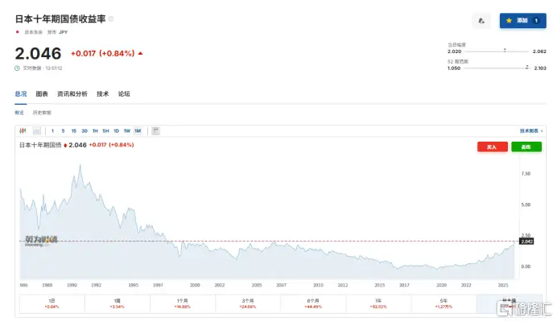Viewport: 557px width, 322px height.
Task: Open the 5H interval option
Action: [105, 130]
